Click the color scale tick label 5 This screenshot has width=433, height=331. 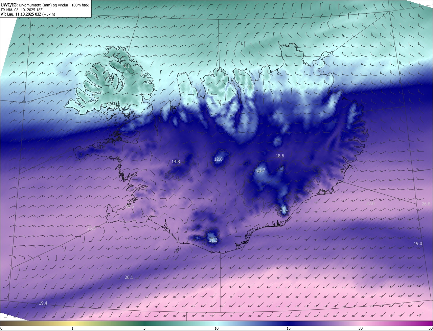click(x=144, y=329)
